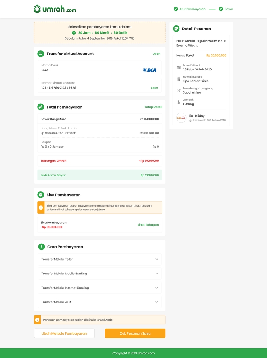Image resolution: width=267 pixels, height=358 pixels.
Task: Select the Bayar step label
Action: point(229,9)
